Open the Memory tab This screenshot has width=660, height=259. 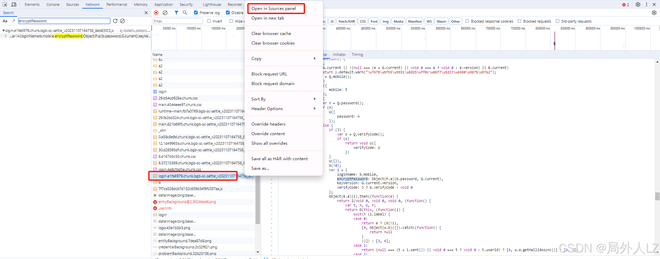(141, 4)
